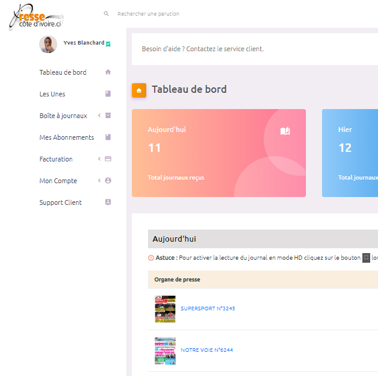Click the orange home badge in the page title

pyautogui.click(x=139, y=90)
